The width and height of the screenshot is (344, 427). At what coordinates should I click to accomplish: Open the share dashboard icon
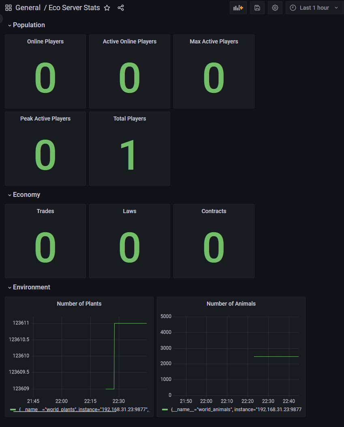pos(121,8)
